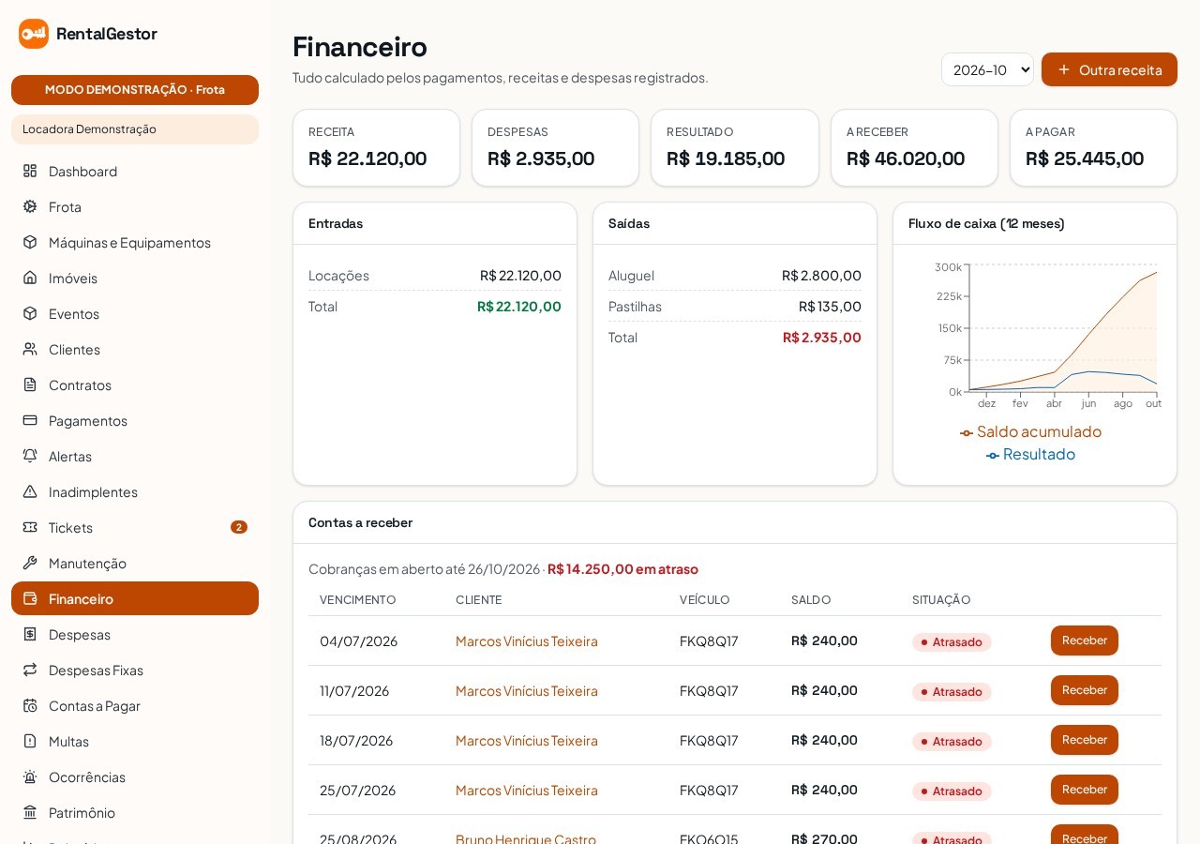
Task: Click the Manutenção wrench icon
Action: pos(30,563)
